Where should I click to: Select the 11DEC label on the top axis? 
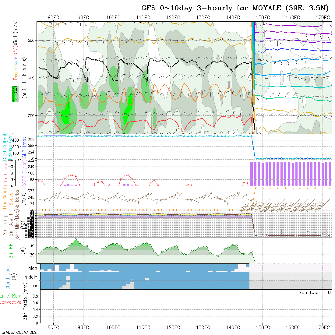[143, 17]
